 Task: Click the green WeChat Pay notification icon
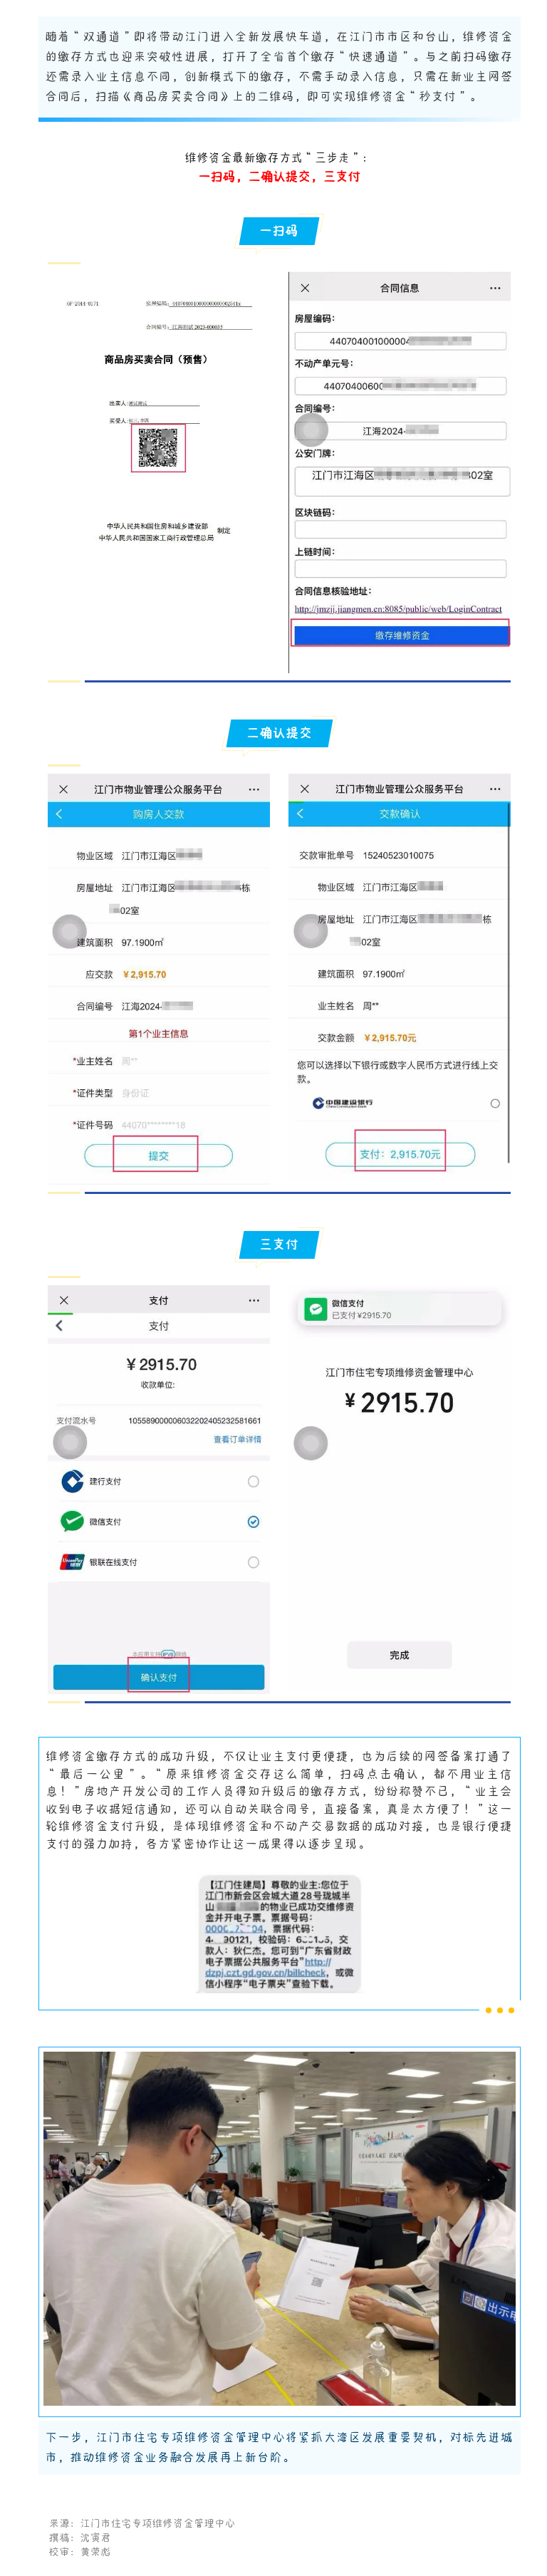315,1309
